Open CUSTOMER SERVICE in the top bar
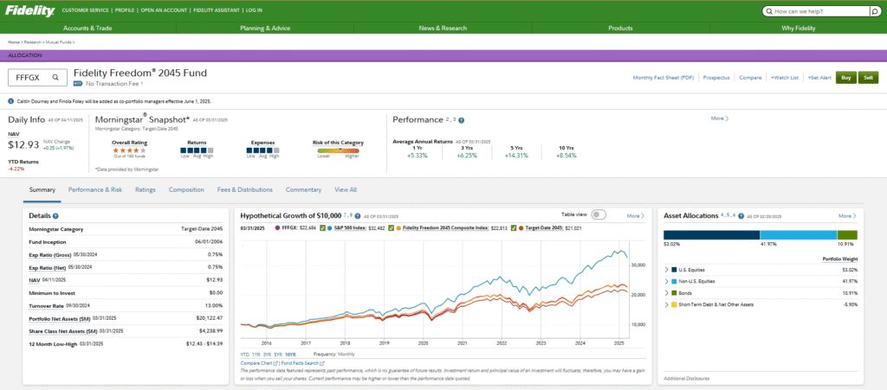Image resolution: width=887 pixels, height=390 pixels. pos(86,10)
